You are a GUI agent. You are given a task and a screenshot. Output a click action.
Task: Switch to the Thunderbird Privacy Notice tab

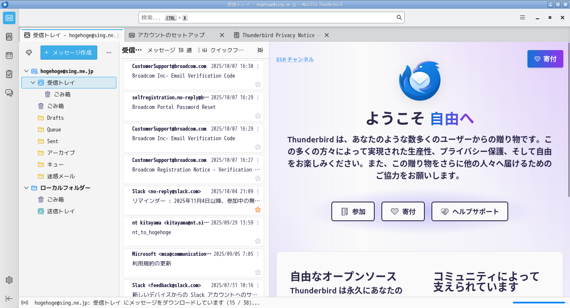point(280,35)
